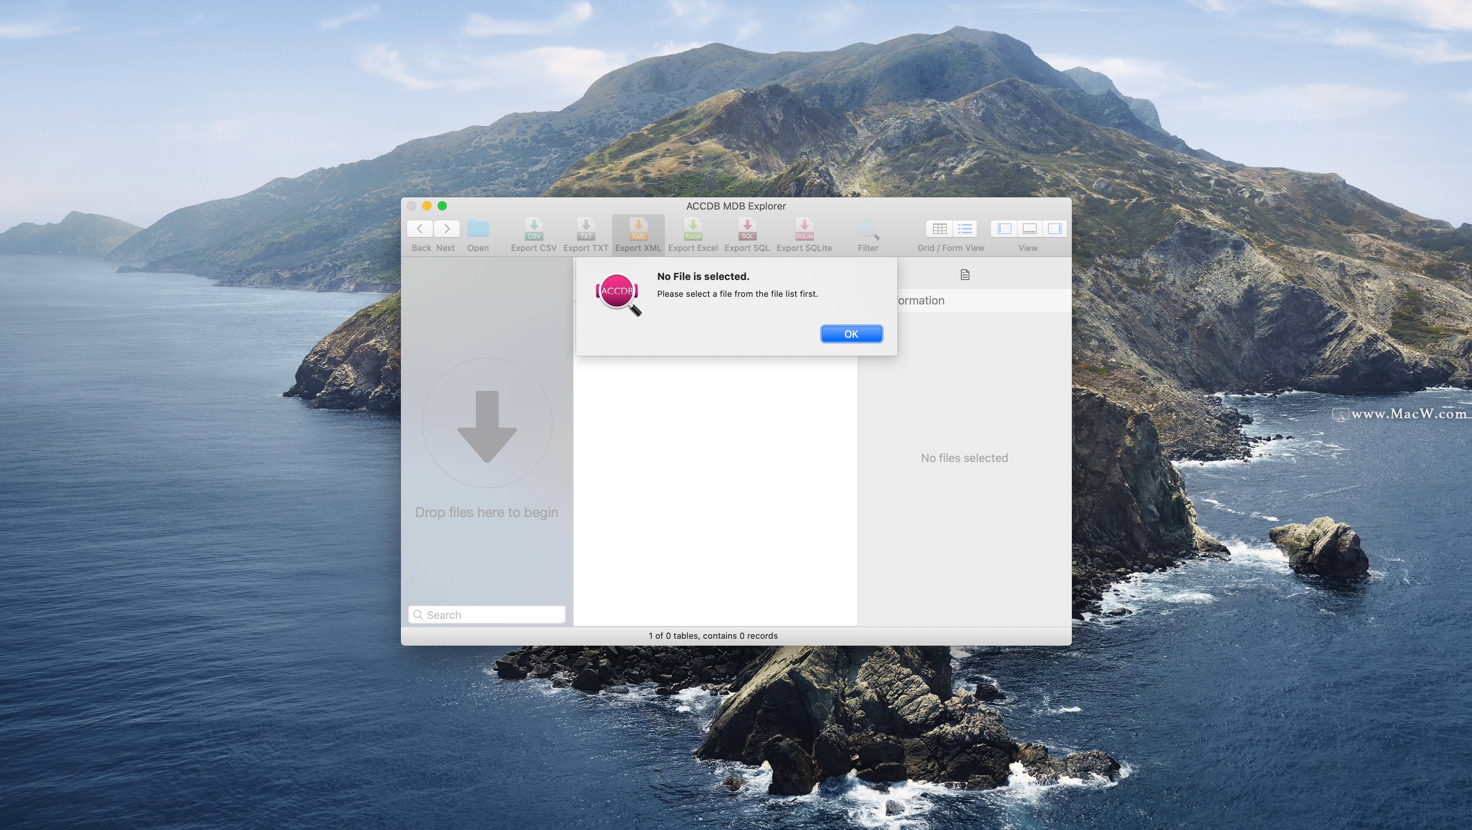Image resolution: width=1472 pixels, height=830 pixels.
Task: Switch to Form view list icon
Action: [x=965, y=228]
